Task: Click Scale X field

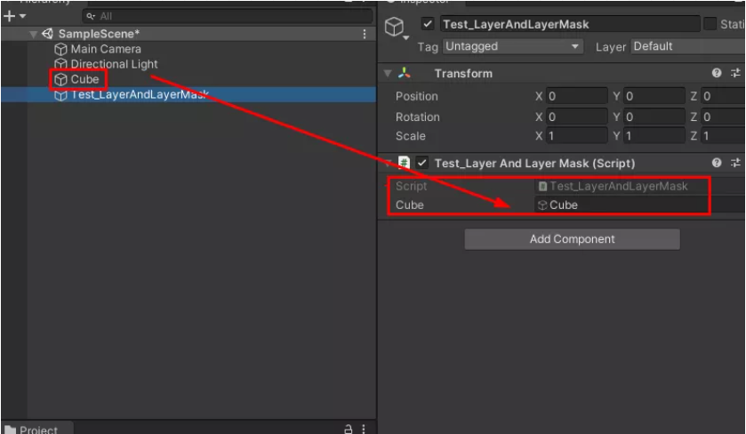Action: (x=577, y=136)
